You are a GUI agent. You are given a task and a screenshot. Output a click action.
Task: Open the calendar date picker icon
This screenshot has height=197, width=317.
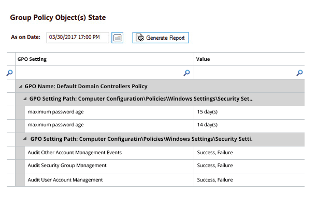coord(117,38)
